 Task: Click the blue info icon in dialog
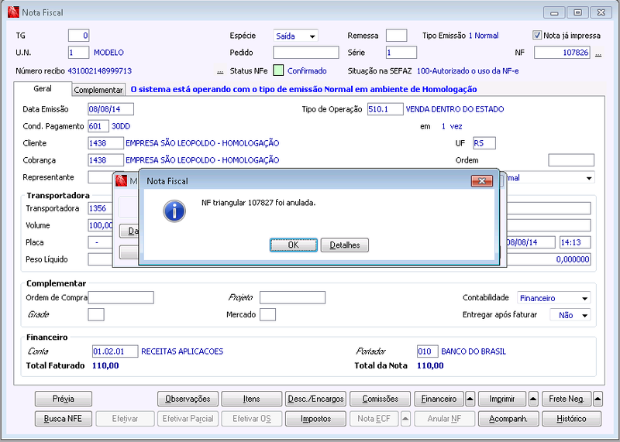pyautogui.click(x=174, y=211)
